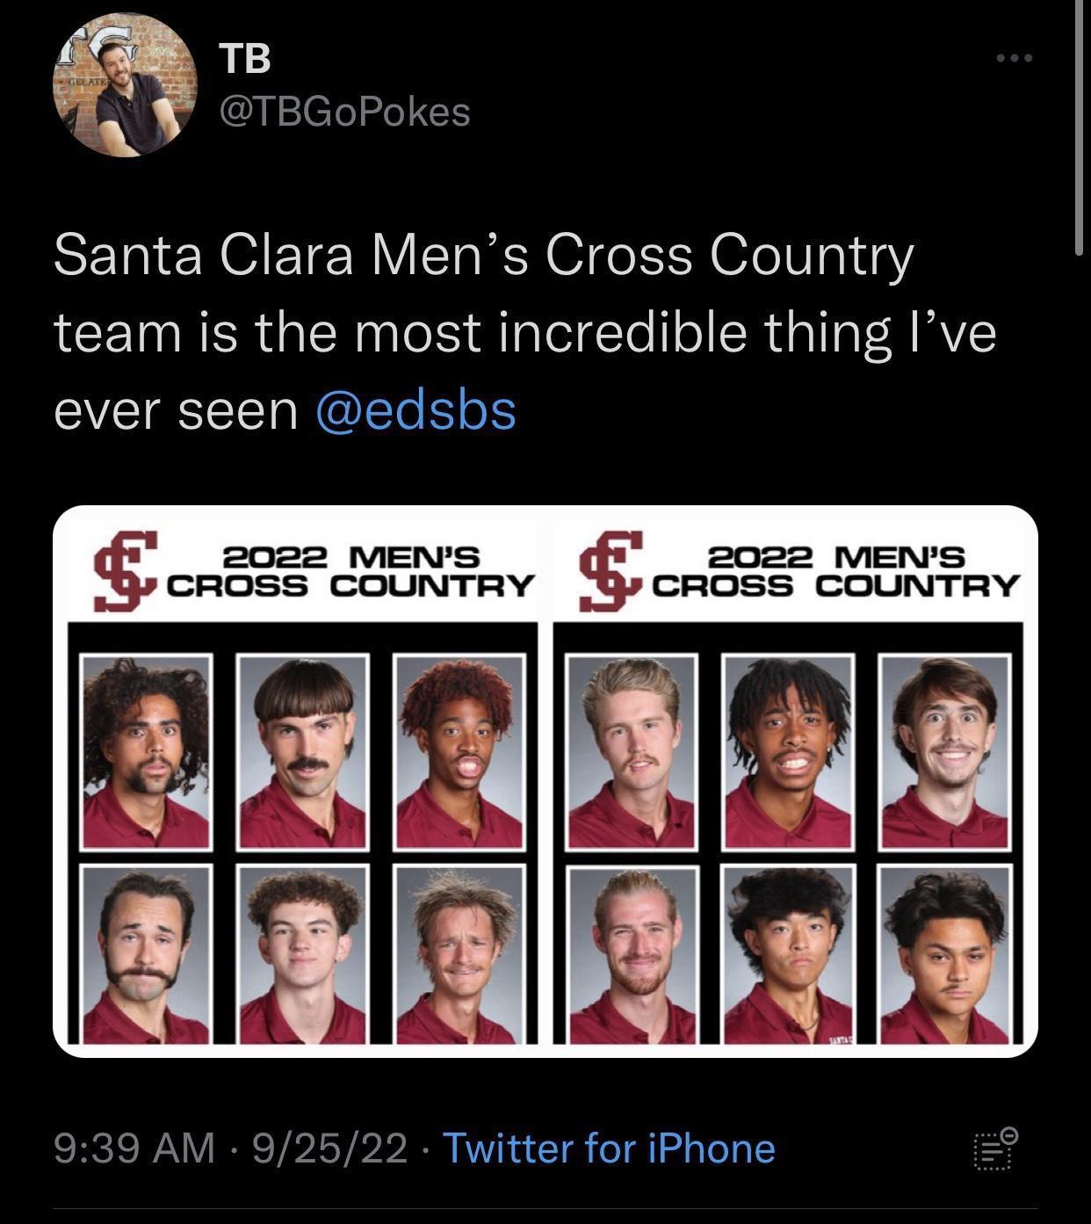Open the right 2022 Men's Cross Country heading
The image size is (1091, 1224).
(837, 571)
